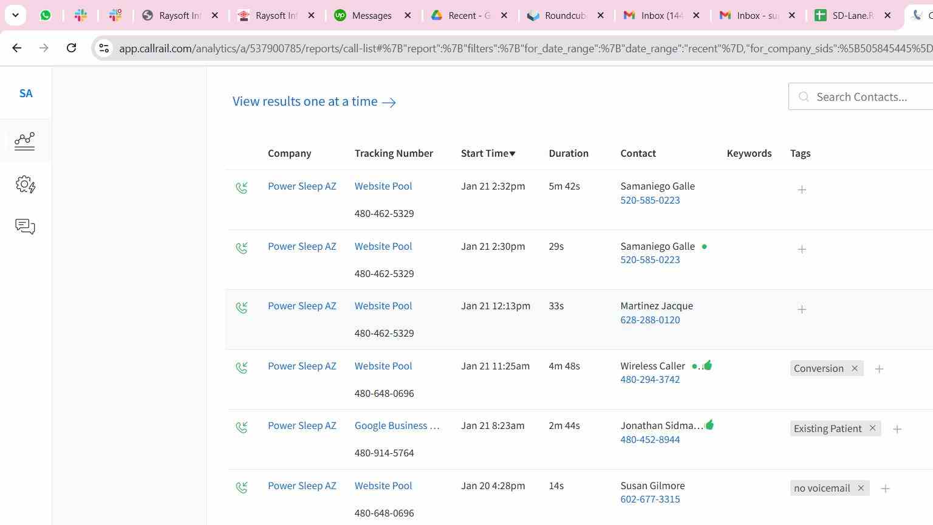
Task: Click the Company column header
Action: pyautogui.click(x=289, y=153)
